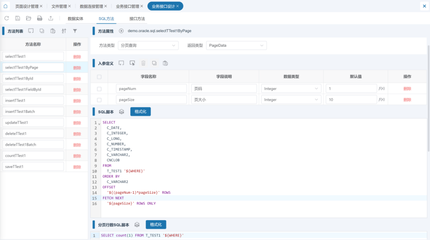Select SQL方法 sub-tab
The image size is (430, 240).
coord(106,19)
